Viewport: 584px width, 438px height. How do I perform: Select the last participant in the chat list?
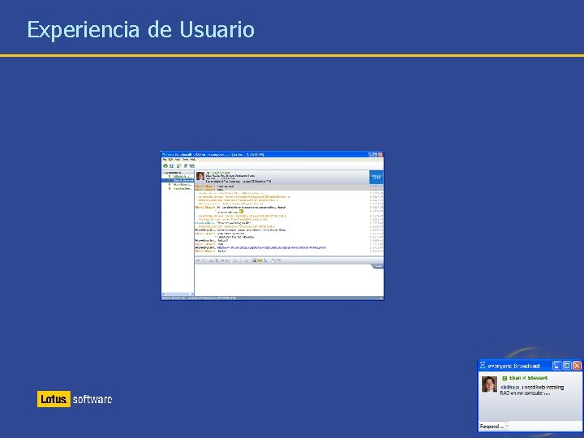pos(178,188)
